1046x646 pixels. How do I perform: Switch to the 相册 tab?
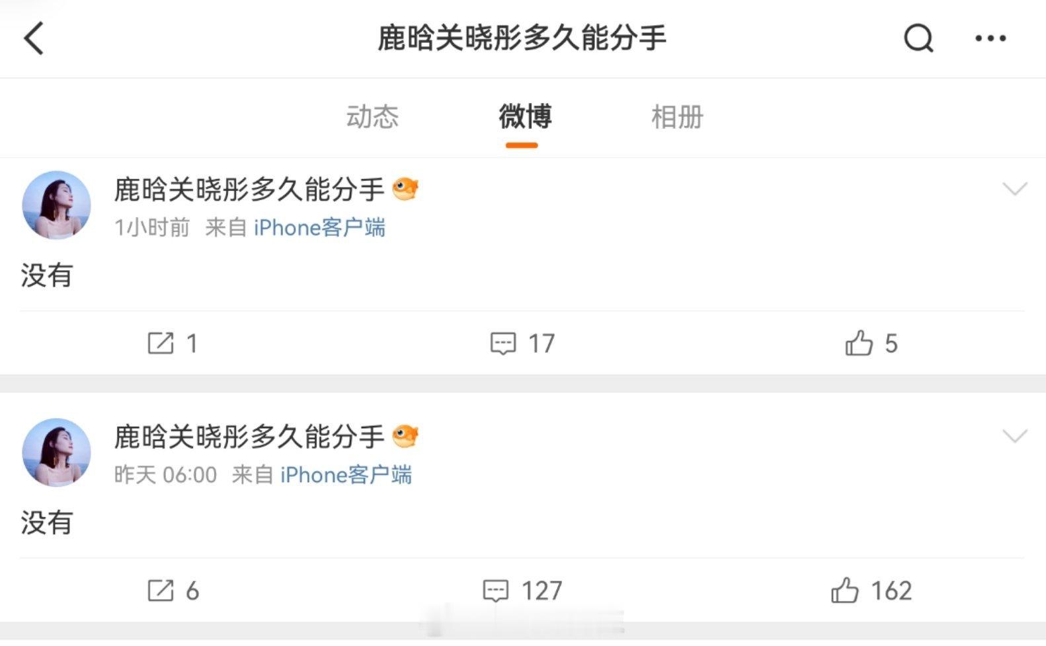tap(677, 117)
